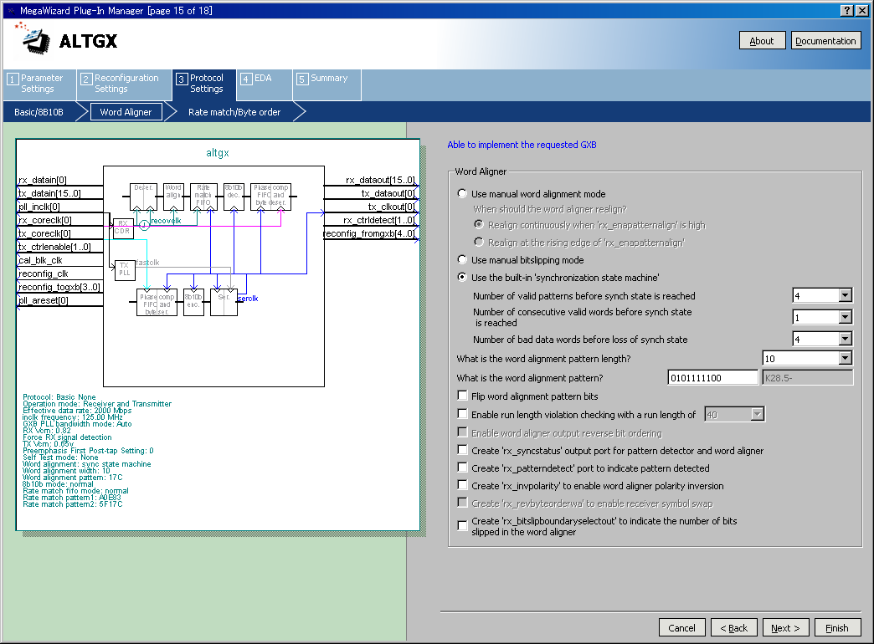The width and height of the screenshot is (874, 644).
Task: Click the reconfig_clk port label
Action: tap(44, 273)
